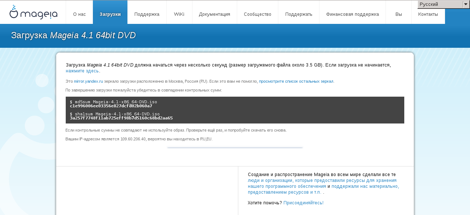Select the md5sum hash value c1e996006ee...
470x215 pixels.
111,106
